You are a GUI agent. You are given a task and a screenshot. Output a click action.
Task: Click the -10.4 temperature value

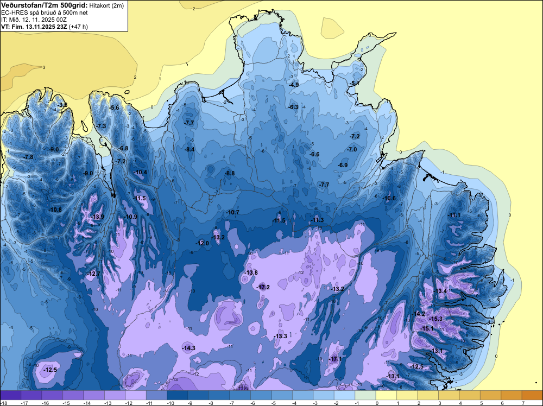tap(141, 172)
